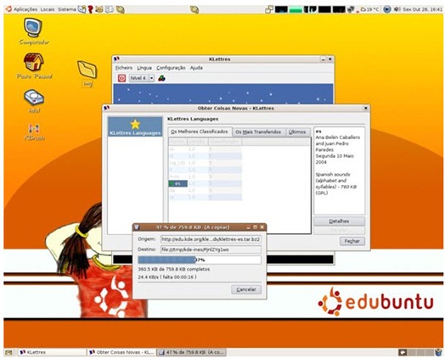
Task: Click the Destino path field
Action: 211,249
